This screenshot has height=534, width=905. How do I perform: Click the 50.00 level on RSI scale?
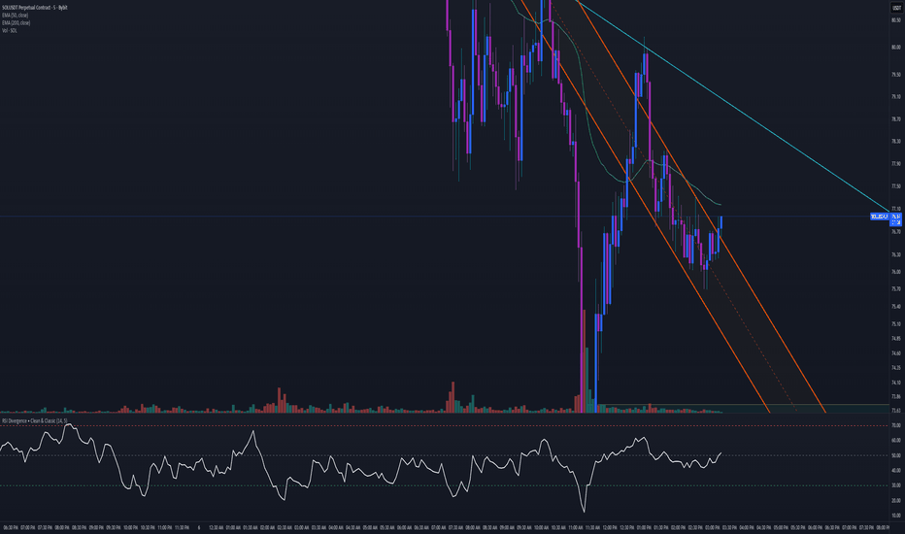[x=895, y=455]
